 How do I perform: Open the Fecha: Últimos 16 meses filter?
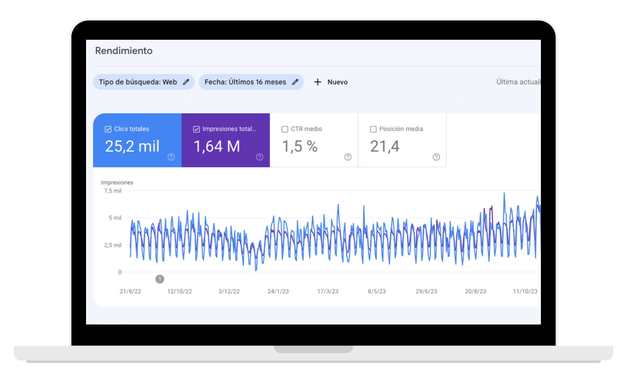pyautogui.click(x=251, y=82)
